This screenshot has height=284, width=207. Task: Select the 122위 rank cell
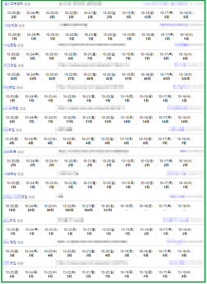185,79
